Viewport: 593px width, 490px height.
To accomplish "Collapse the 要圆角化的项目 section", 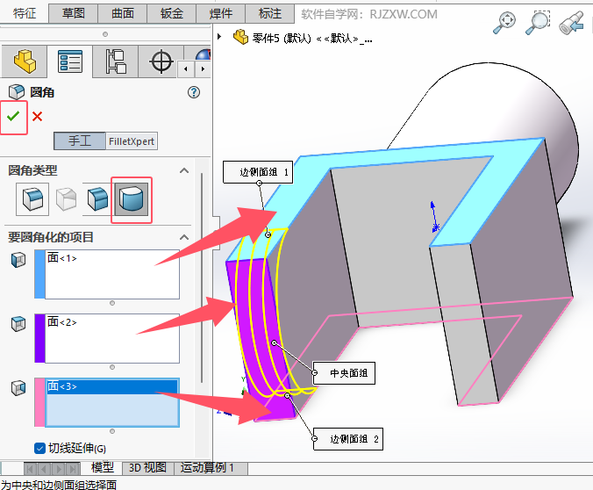I will (x=184, y=237).
